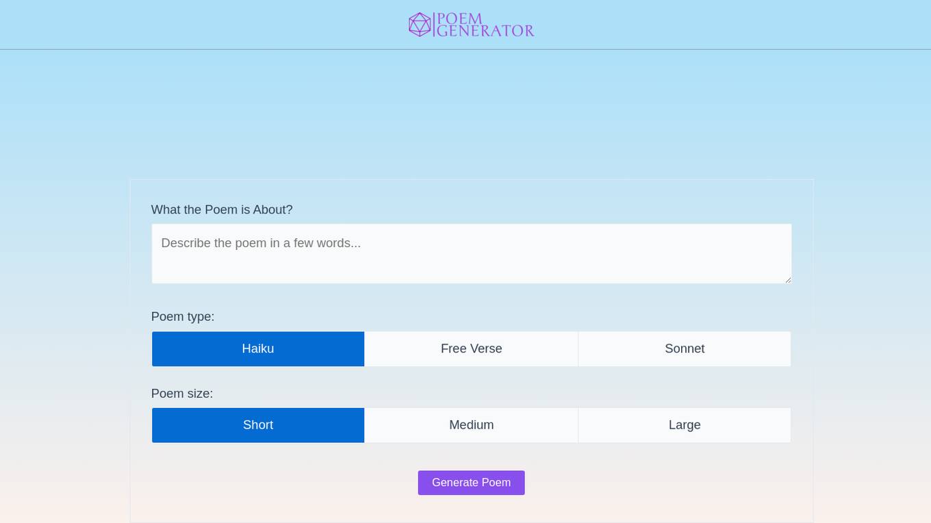The width and height of the screenshot is (931, 523).
Task: Pick the Sonnet poem type
Action: click(x=685, y=349)
